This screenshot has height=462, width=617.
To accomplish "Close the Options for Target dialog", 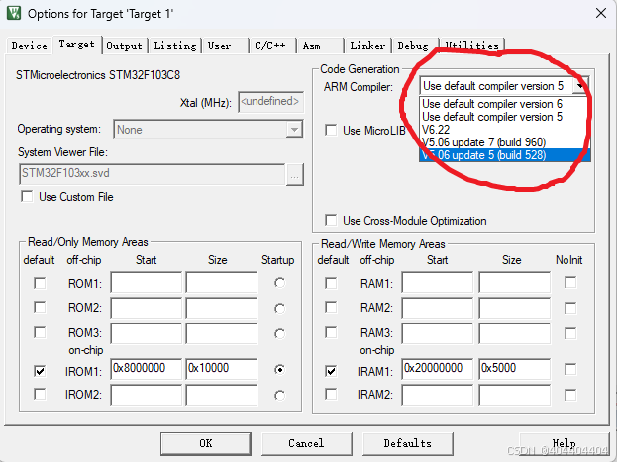I will (601, 13).
